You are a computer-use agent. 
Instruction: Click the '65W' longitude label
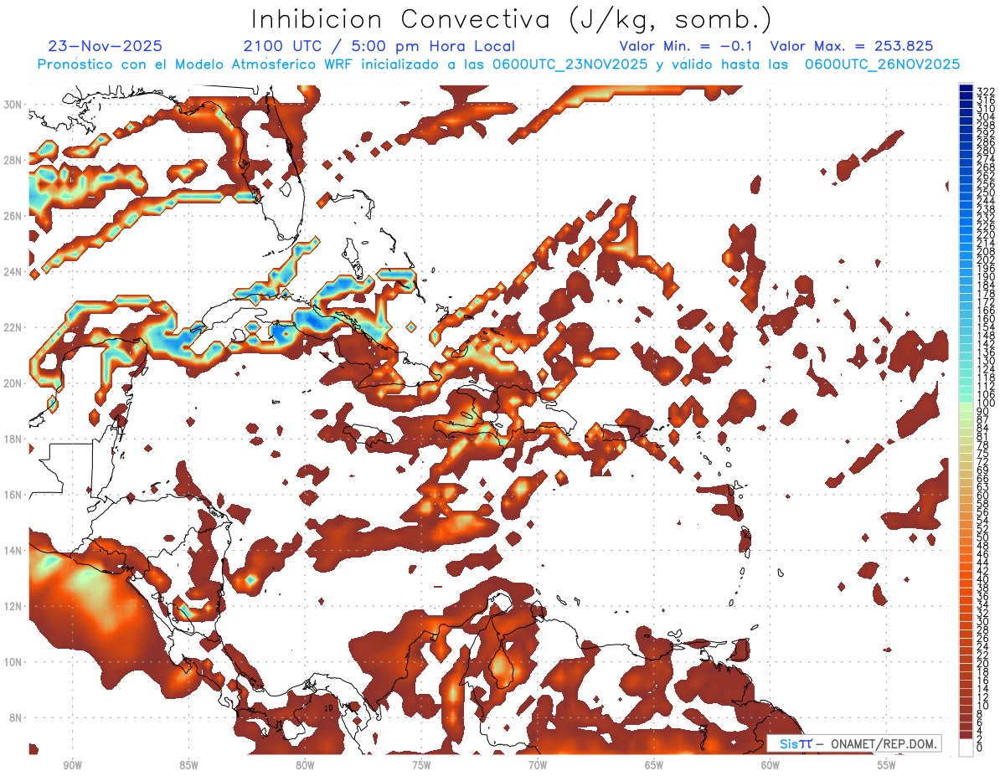point(654,765)
